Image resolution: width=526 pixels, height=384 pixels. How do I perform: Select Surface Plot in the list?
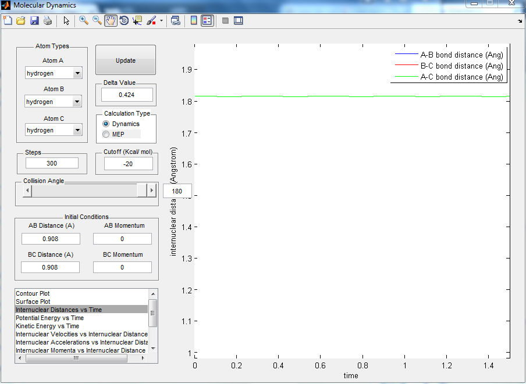click(x=81, y=302)
